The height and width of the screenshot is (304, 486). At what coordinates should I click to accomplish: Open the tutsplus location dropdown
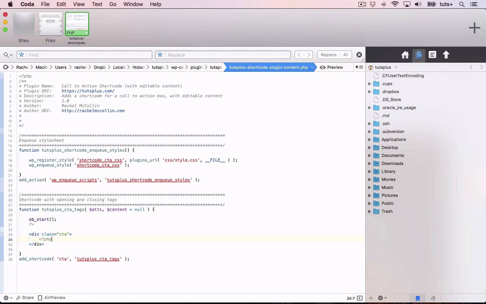click(386, 67)
